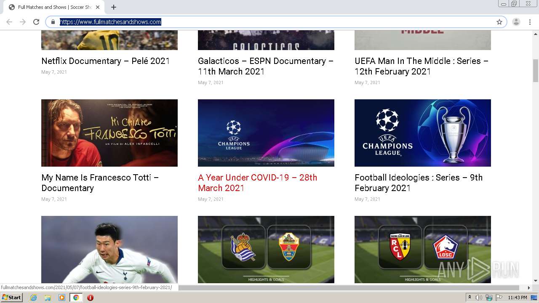Open the volume speaker tray icon
This screenshot has height=303, width=539.
pyautogui.click(x=479, y=298)
